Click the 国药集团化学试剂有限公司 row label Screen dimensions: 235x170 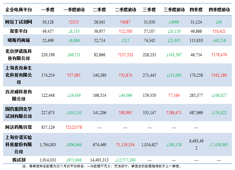[x=19, y=112]
